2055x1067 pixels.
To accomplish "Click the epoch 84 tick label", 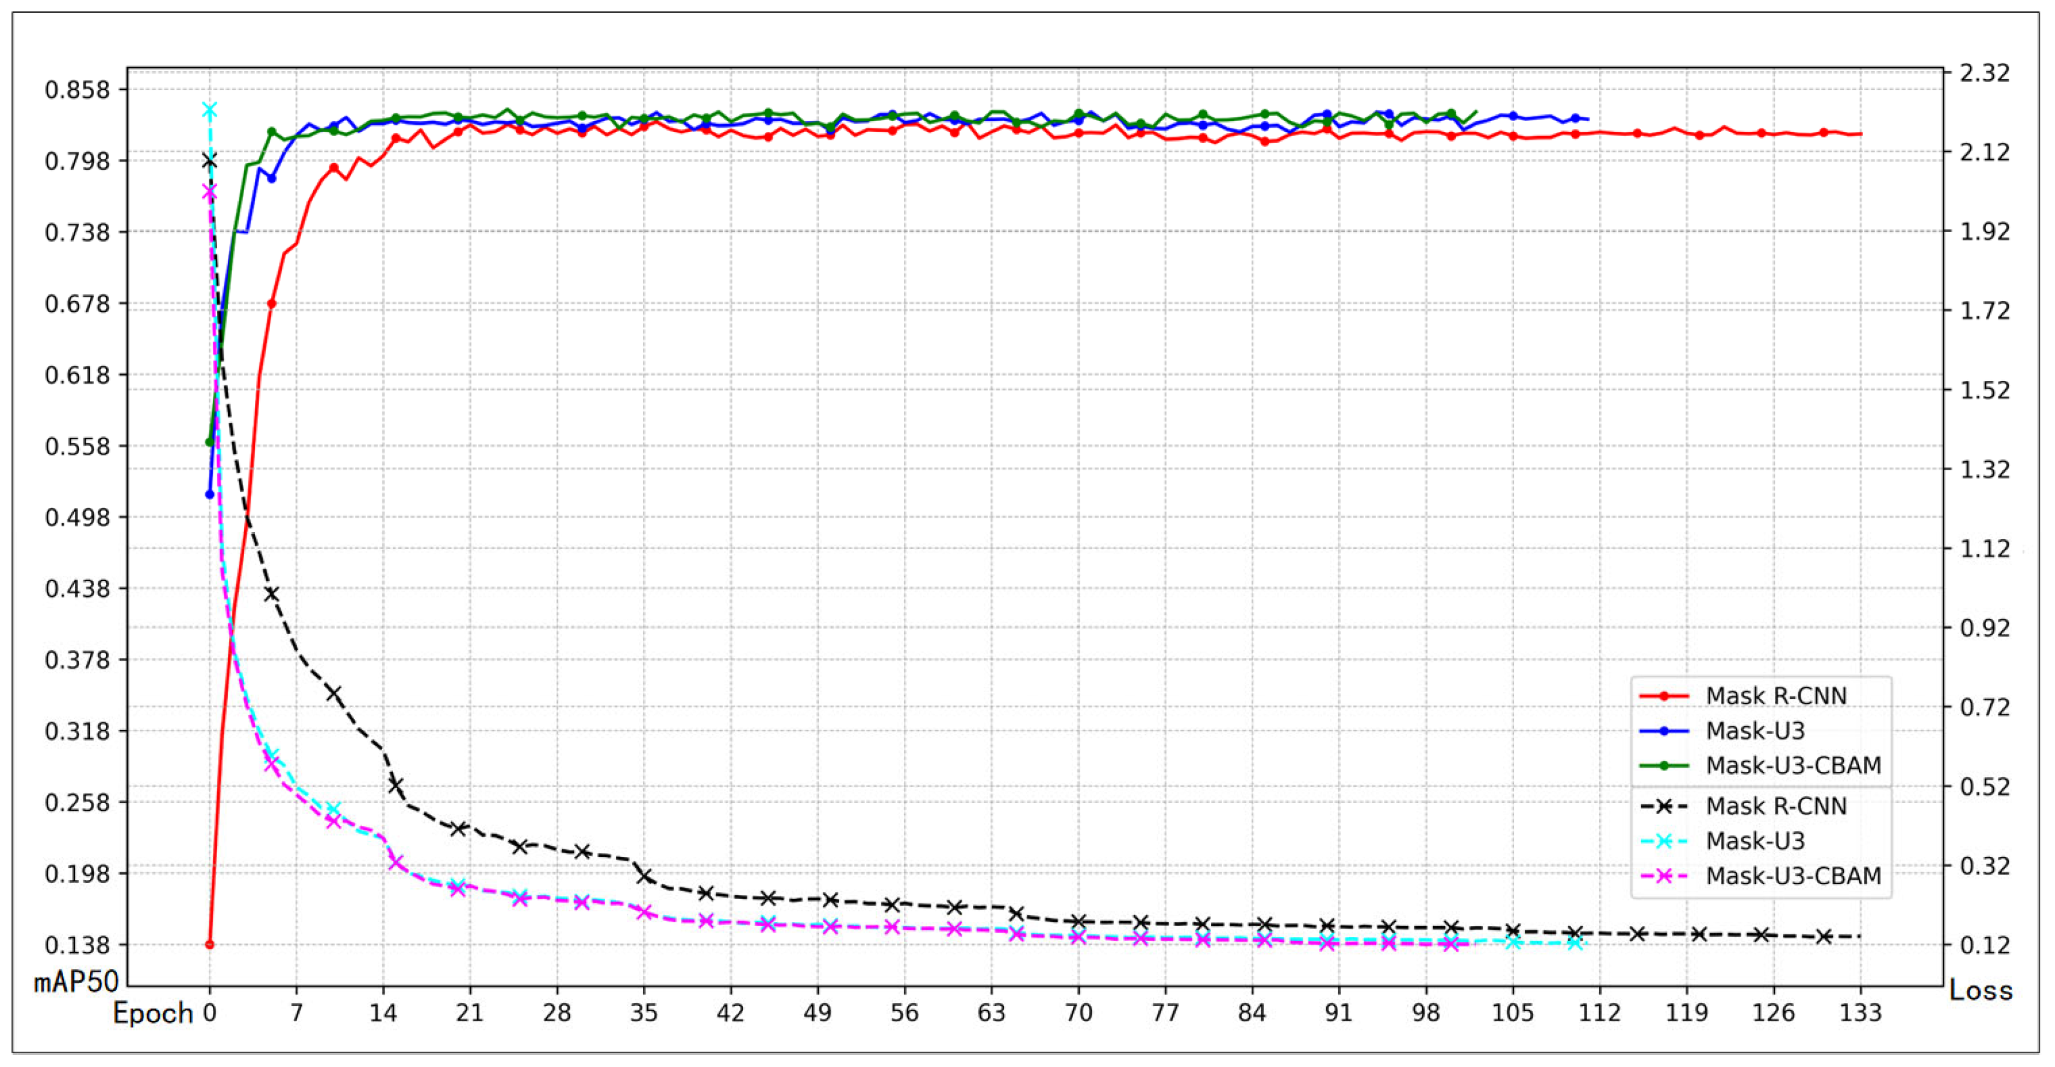I will point(1252,1013).
